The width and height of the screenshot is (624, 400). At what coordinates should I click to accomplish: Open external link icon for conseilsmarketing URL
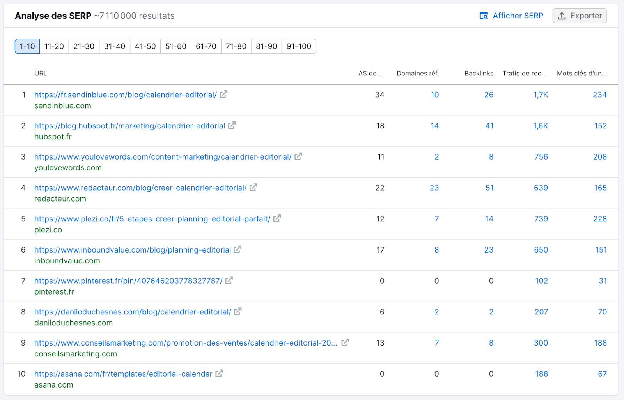pos(345,343)
